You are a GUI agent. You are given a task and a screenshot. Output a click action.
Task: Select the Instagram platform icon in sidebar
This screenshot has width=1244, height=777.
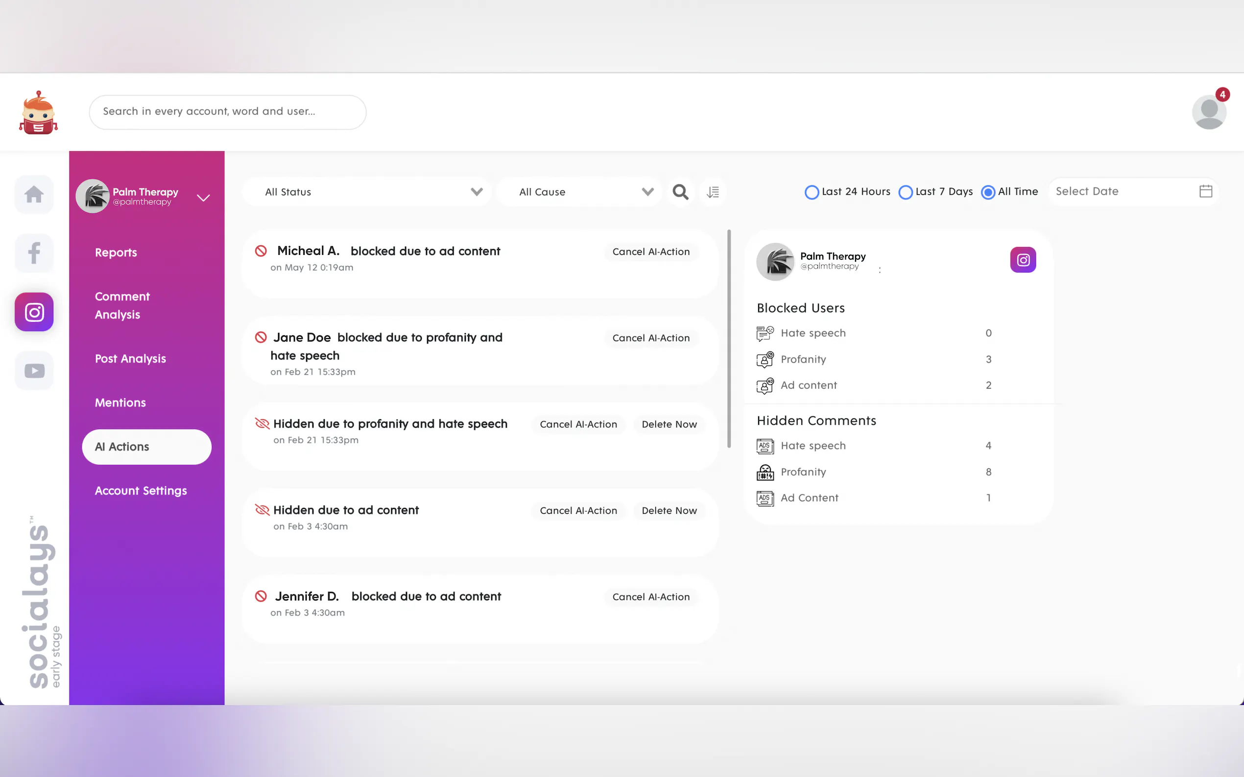(34, 312)
